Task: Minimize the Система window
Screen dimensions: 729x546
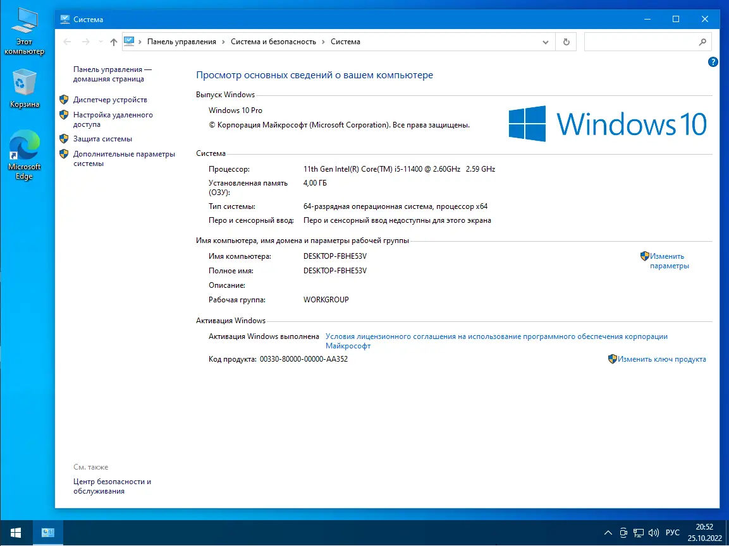Action: (x=647, y=19)
